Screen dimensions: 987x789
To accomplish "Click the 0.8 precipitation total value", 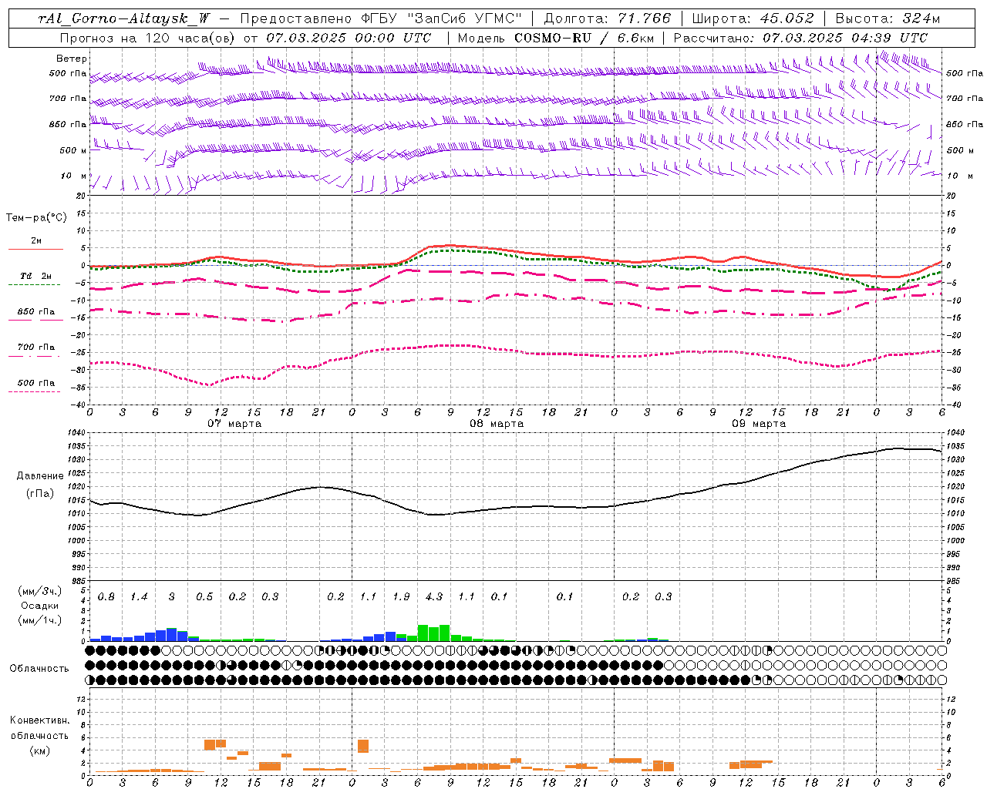I will tap(106, 597).
